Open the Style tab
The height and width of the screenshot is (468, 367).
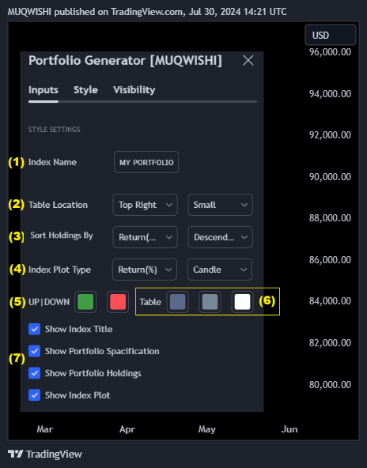coord(85,90)
